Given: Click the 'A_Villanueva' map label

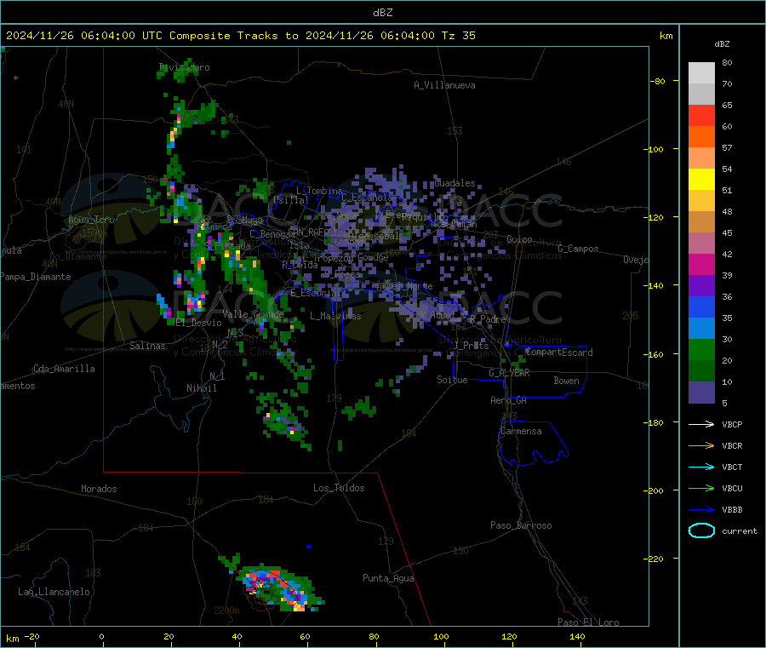Looking at the screenshot, I should (444, 85).
